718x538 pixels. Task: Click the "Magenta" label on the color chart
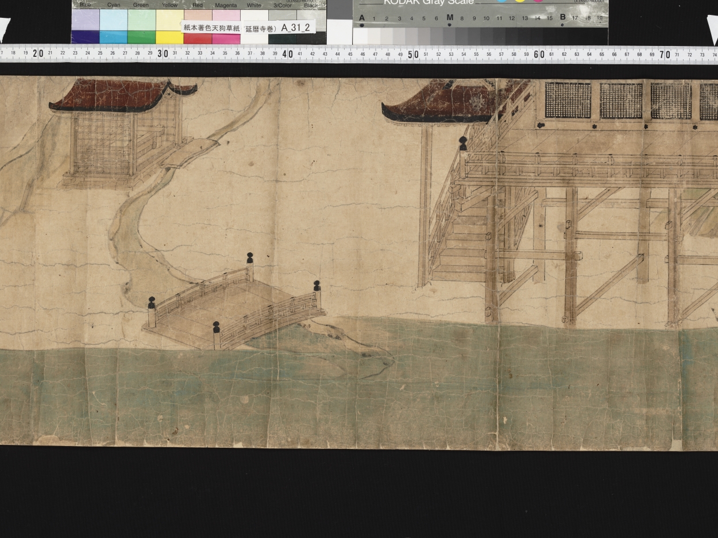coord(226,5)
